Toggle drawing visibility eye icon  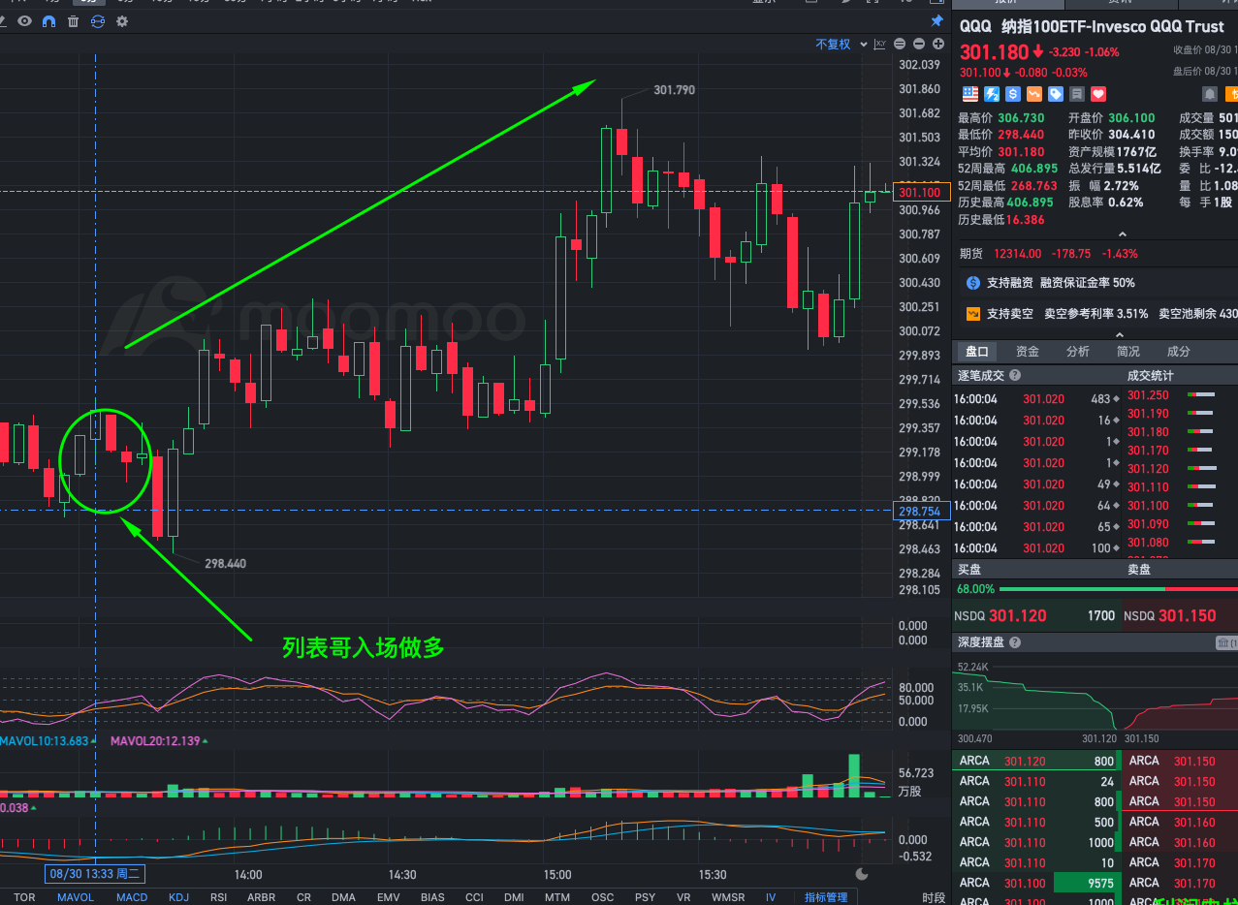click(x=24, y=21)
